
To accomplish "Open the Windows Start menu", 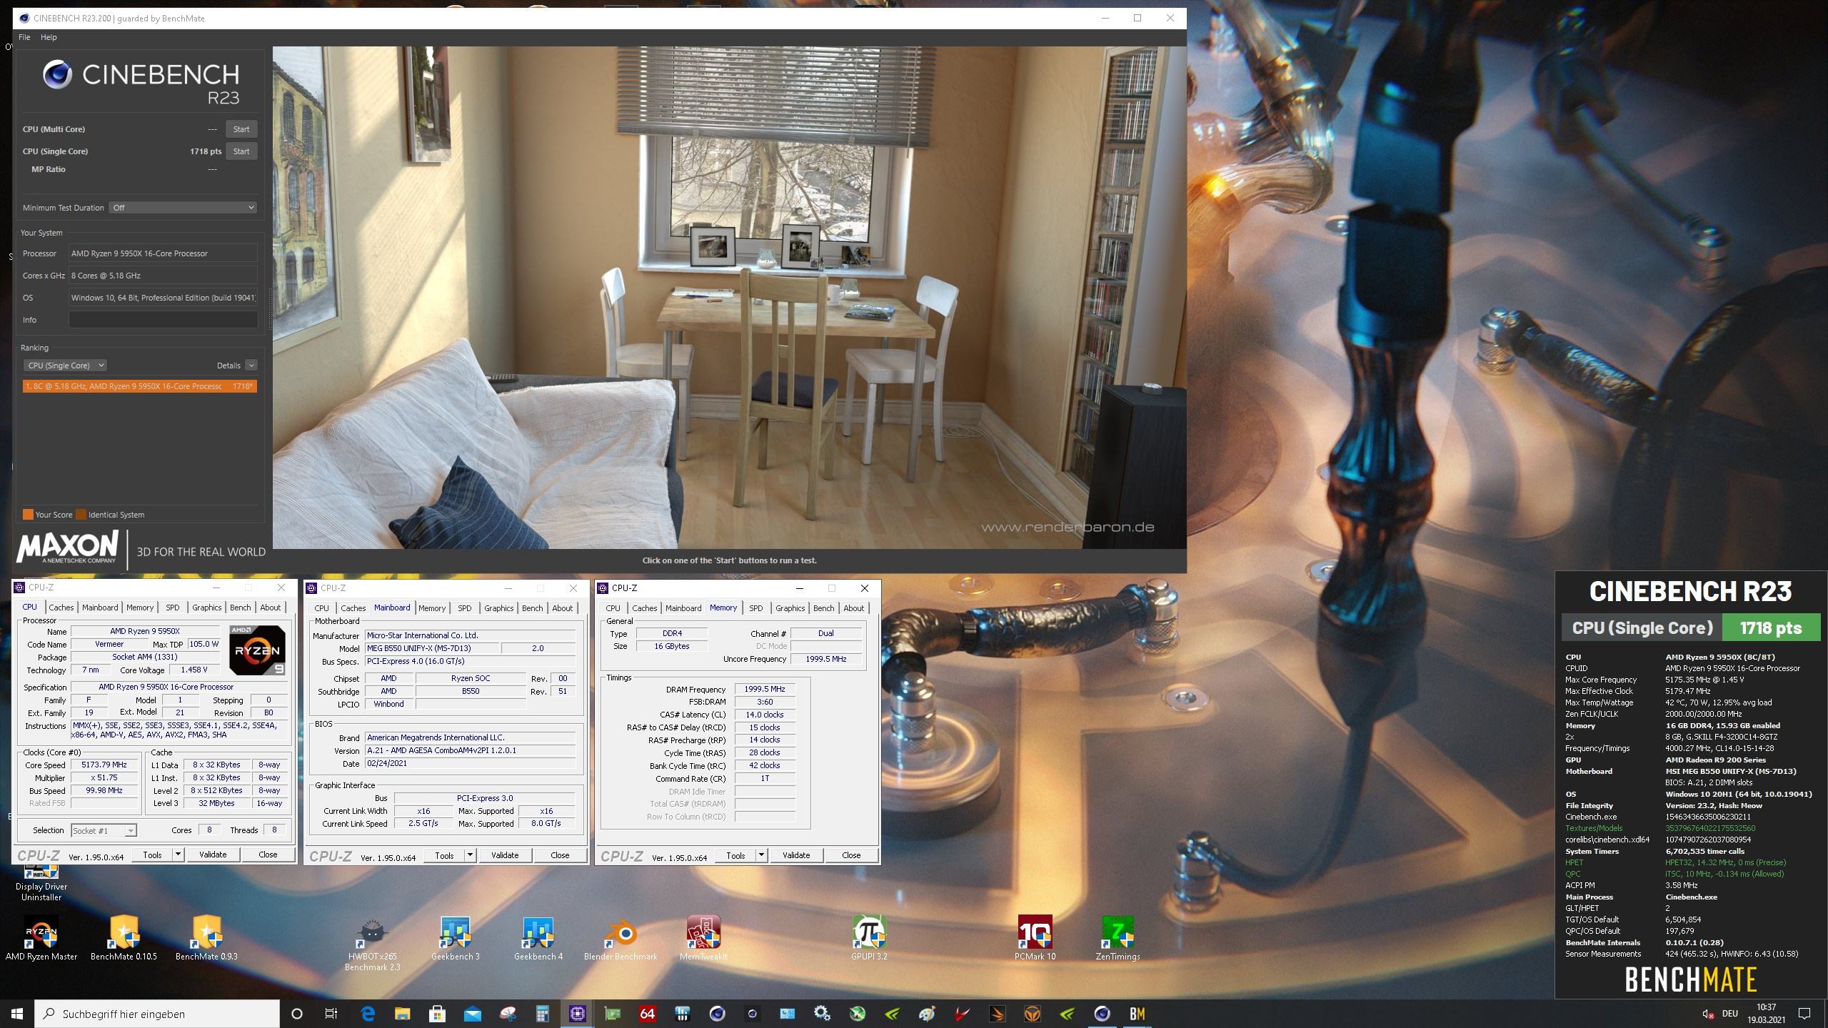I will pos(17,1014).
